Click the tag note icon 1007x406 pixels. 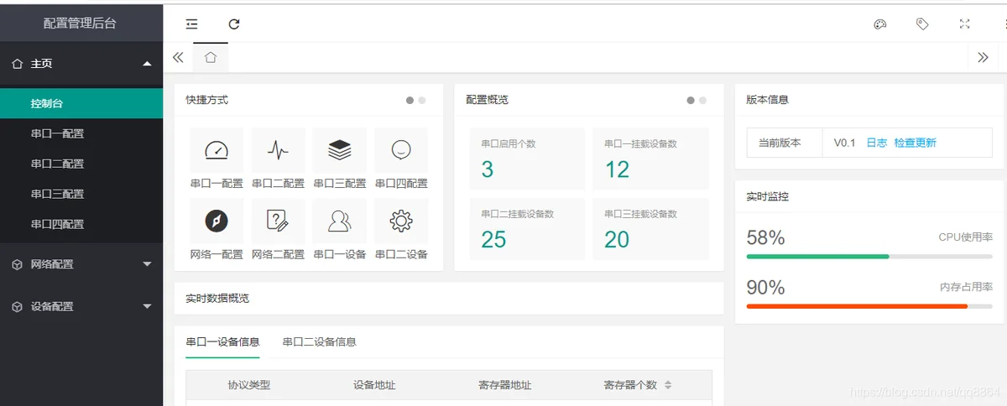[x=922, y=24]
